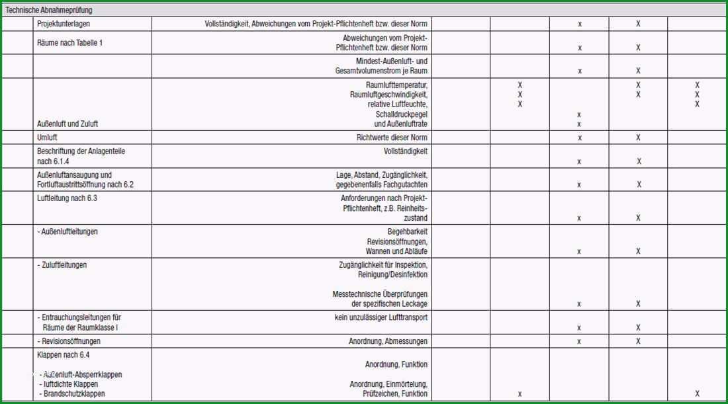Click the '- Zuluftleitungen' entry
Image resolution: width=728 pixels, height=404 pixels.
pos(62,265)
